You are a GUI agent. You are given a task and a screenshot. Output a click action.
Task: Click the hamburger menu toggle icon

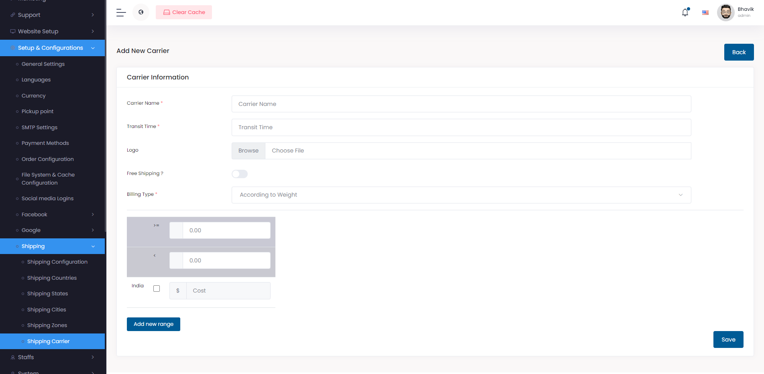click(121, 12)
